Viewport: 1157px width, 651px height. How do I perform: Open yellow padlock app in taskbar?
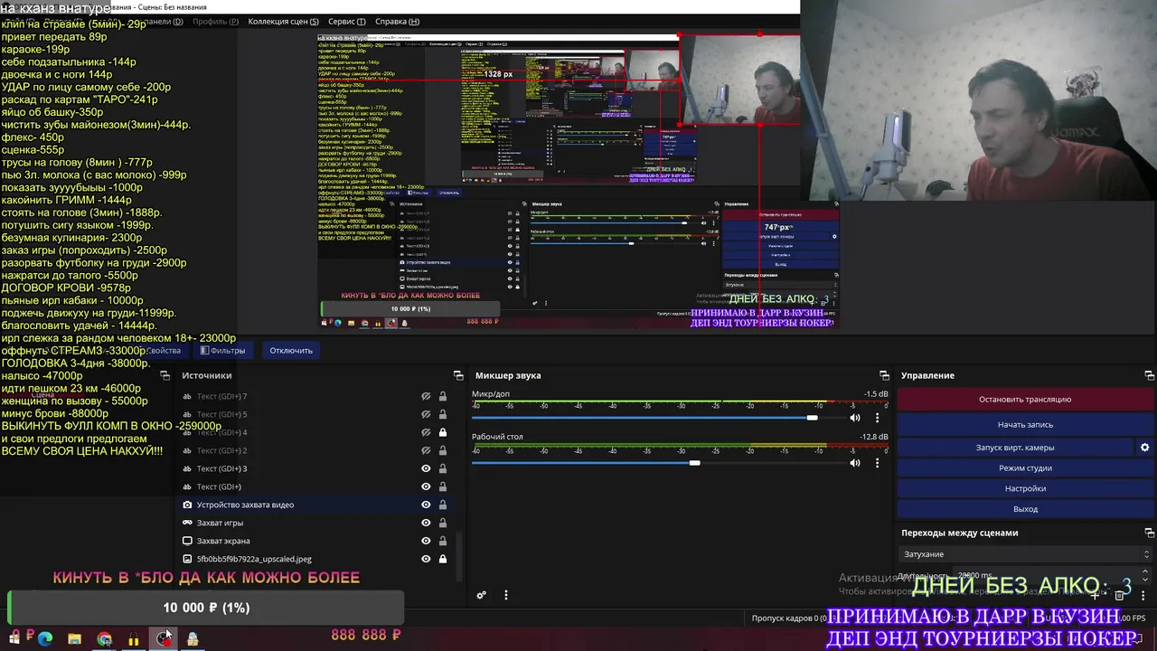(134, 638)
